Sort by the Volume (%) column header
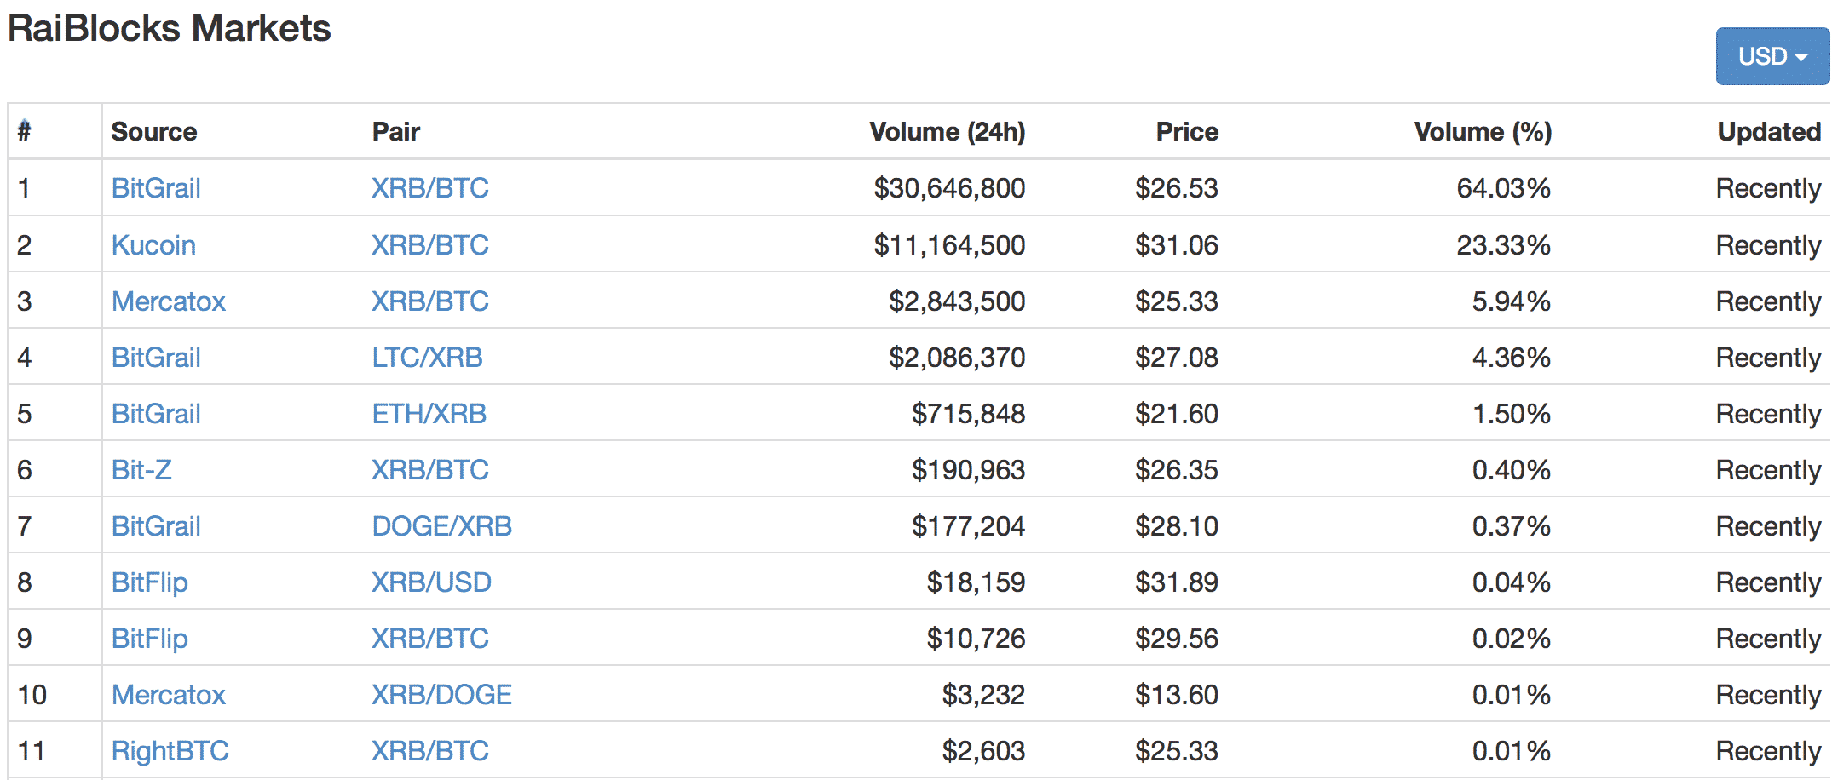1832x780 pixels. tap(1483, 131)
